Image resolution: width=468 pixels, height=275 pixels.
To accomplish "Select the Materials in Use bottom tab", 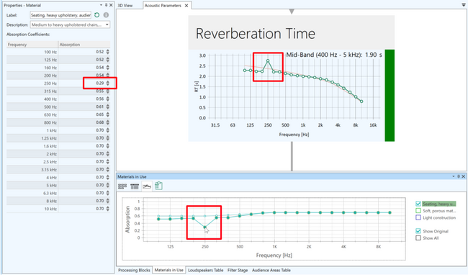I will 169,270.
